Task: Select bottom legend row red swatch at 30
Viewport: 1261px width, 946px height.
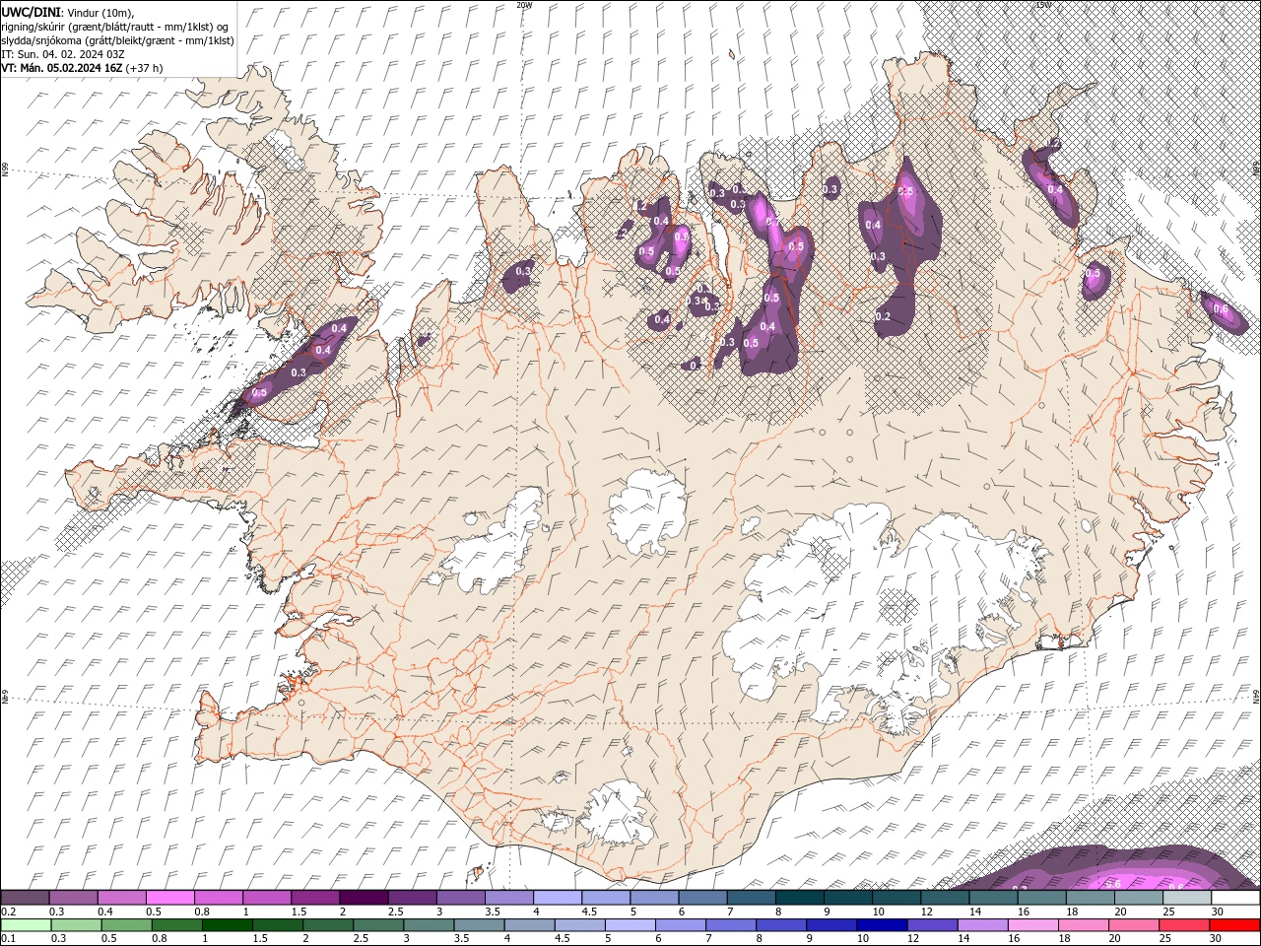Action: [x=1235, y=925]
